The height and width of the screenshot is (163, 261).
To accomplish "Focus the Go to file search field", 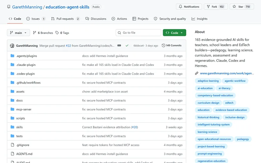I will (x=138, y=33).
